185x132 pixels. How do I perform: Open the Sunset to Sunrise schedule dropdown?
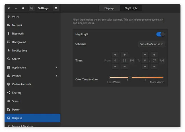coord(151,44)
